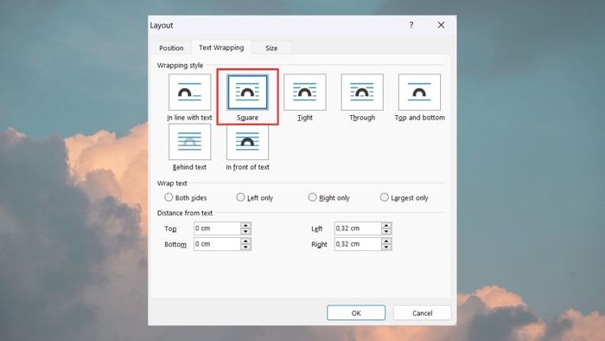Decrease the Top distance with down arrow
Viewport: 605px width, 341px height.
pyautogui.click(x=245, y=231)
